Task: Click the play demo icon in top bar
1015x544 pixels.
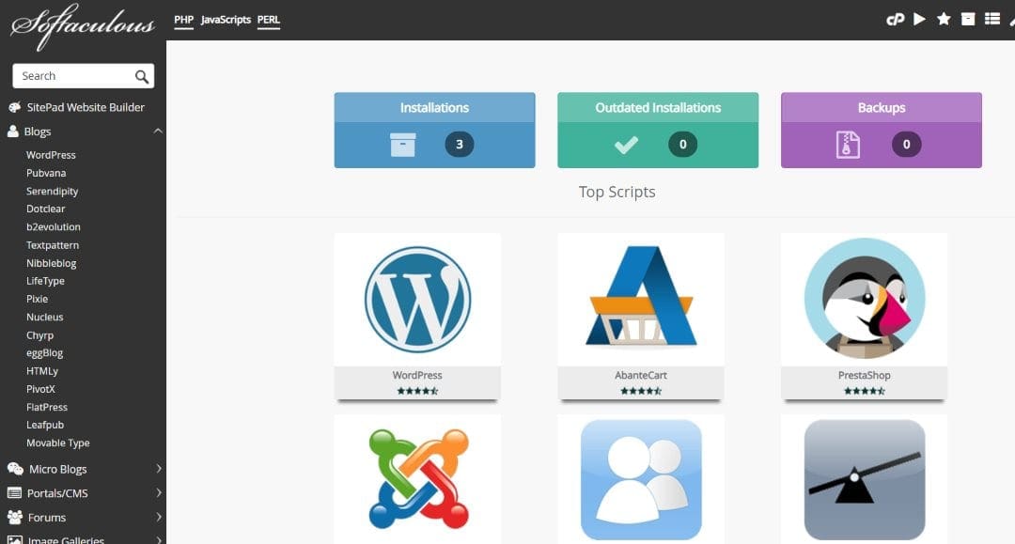Action: pos(919,19)
